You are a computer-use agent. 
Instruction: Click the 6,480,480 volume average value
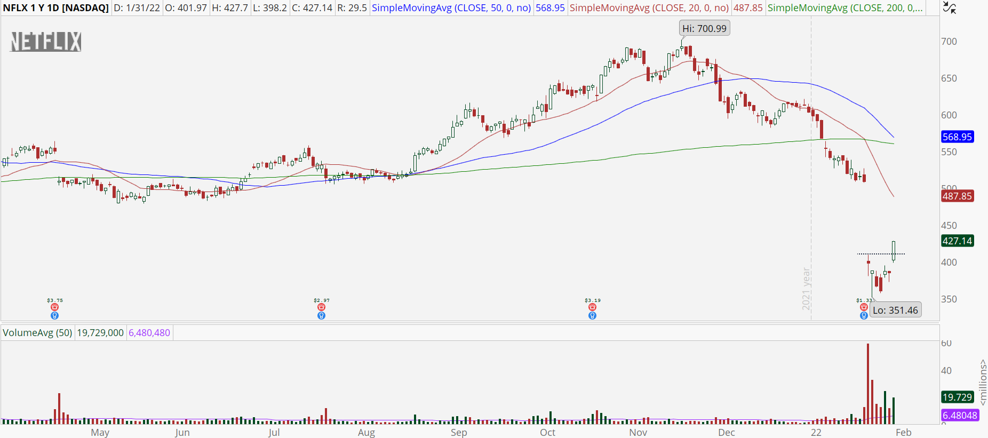(x=149, y=333)
